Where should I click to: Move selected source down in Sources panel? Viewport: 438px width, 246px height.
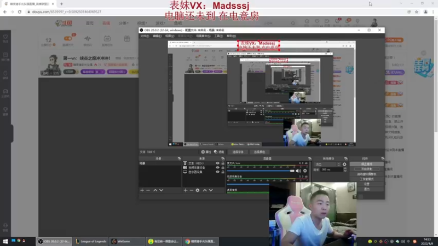click(x=211, y=190)
